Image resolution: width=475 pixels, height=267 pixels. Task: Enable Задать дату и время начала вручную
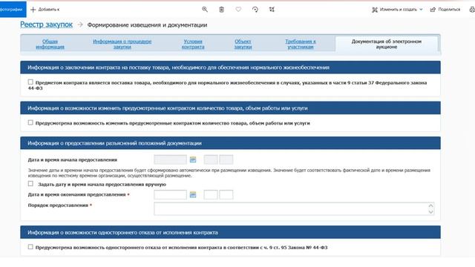30,184
